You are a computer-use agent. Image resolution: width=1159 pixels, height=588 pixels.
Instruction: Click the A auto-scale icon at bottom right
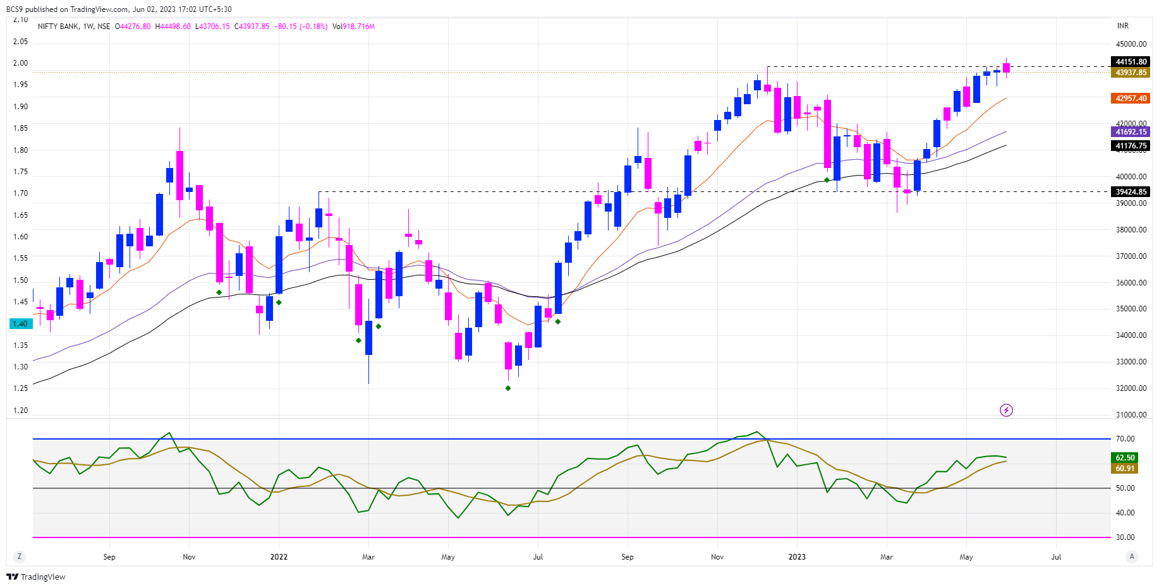coord(1132,557)
